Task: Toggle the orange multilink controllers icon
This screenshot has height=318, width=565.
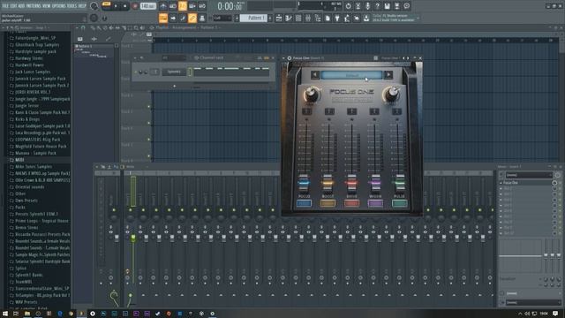Action: 192,18
